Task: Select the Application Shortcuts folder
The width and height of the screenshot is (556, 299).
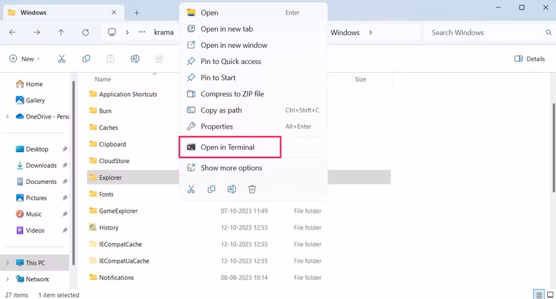Action: coord(123,94)
